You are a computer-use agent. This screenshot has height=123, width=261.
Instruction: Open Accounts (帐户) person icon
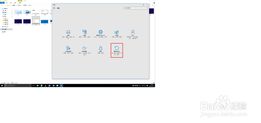click(x=133, y=32)
